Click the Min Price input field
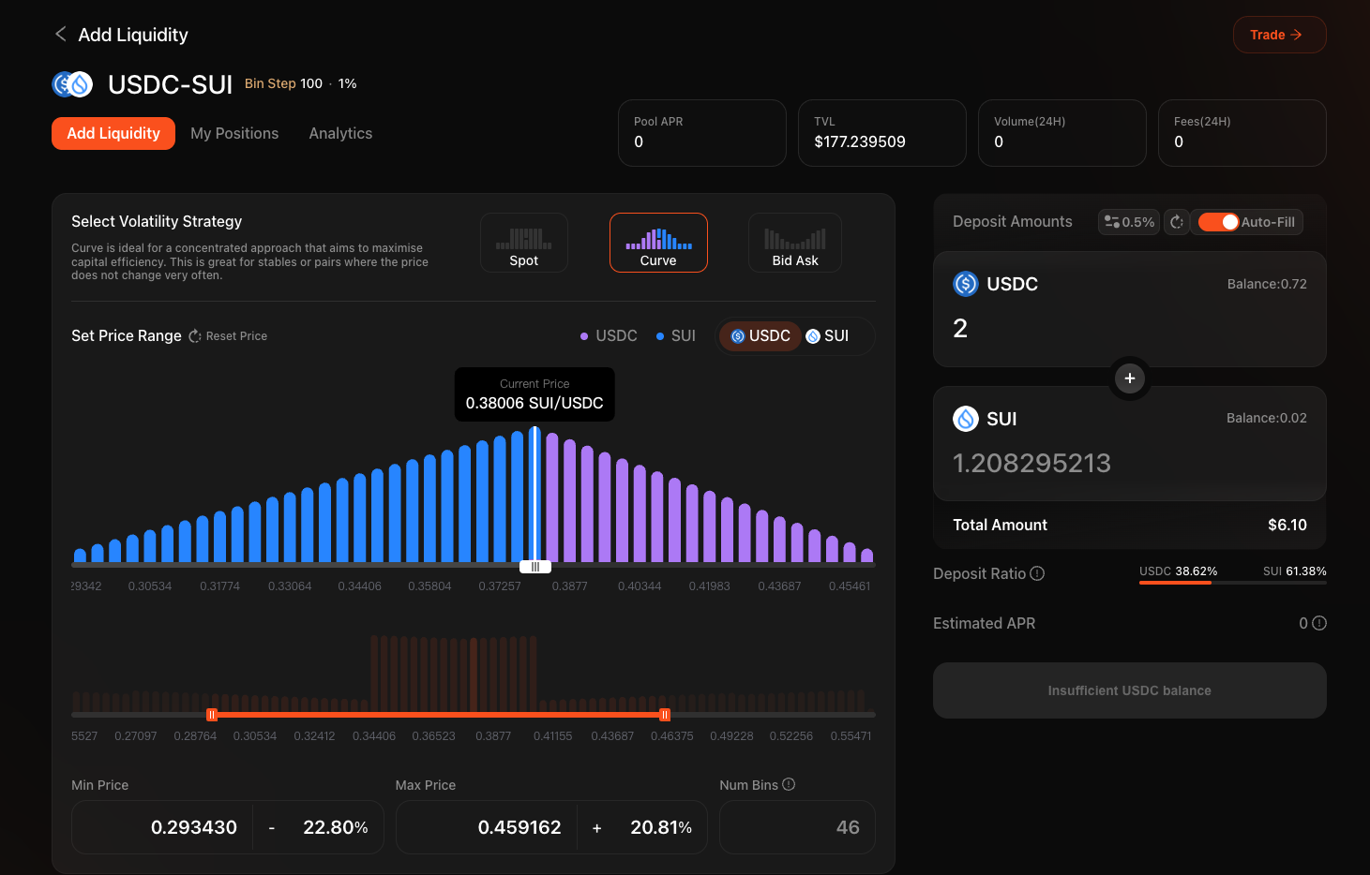The image size is (1370, 875). coord(162,827)
